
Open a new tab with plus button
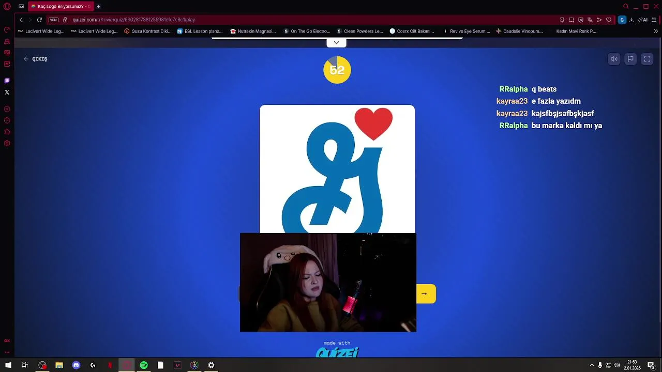[98, 6]
